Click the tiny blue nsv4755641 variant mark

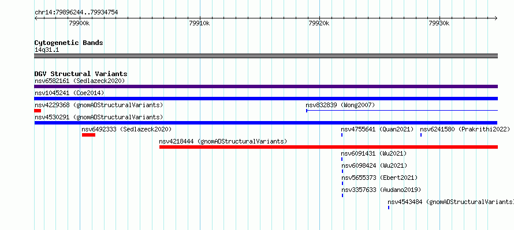click(342, 135)
